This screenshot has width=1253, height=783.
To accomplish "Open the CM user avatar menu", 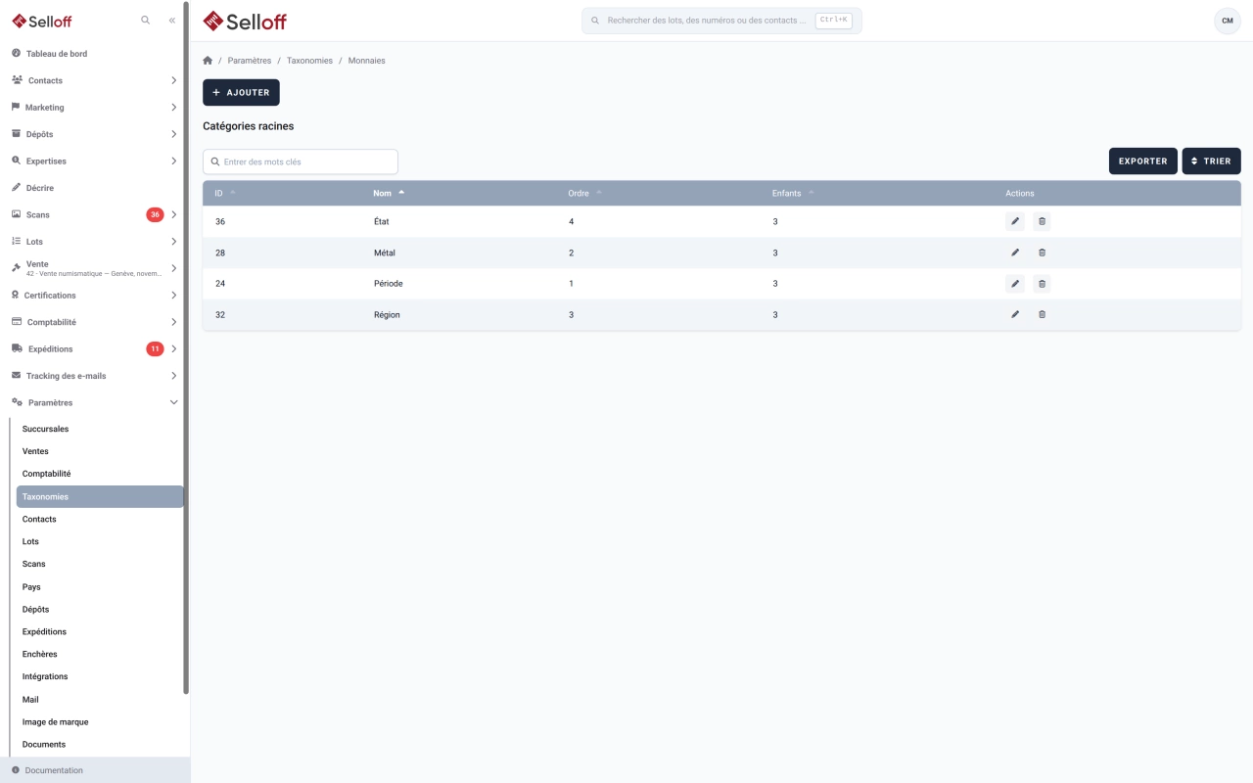I will tap(1227, 21).
